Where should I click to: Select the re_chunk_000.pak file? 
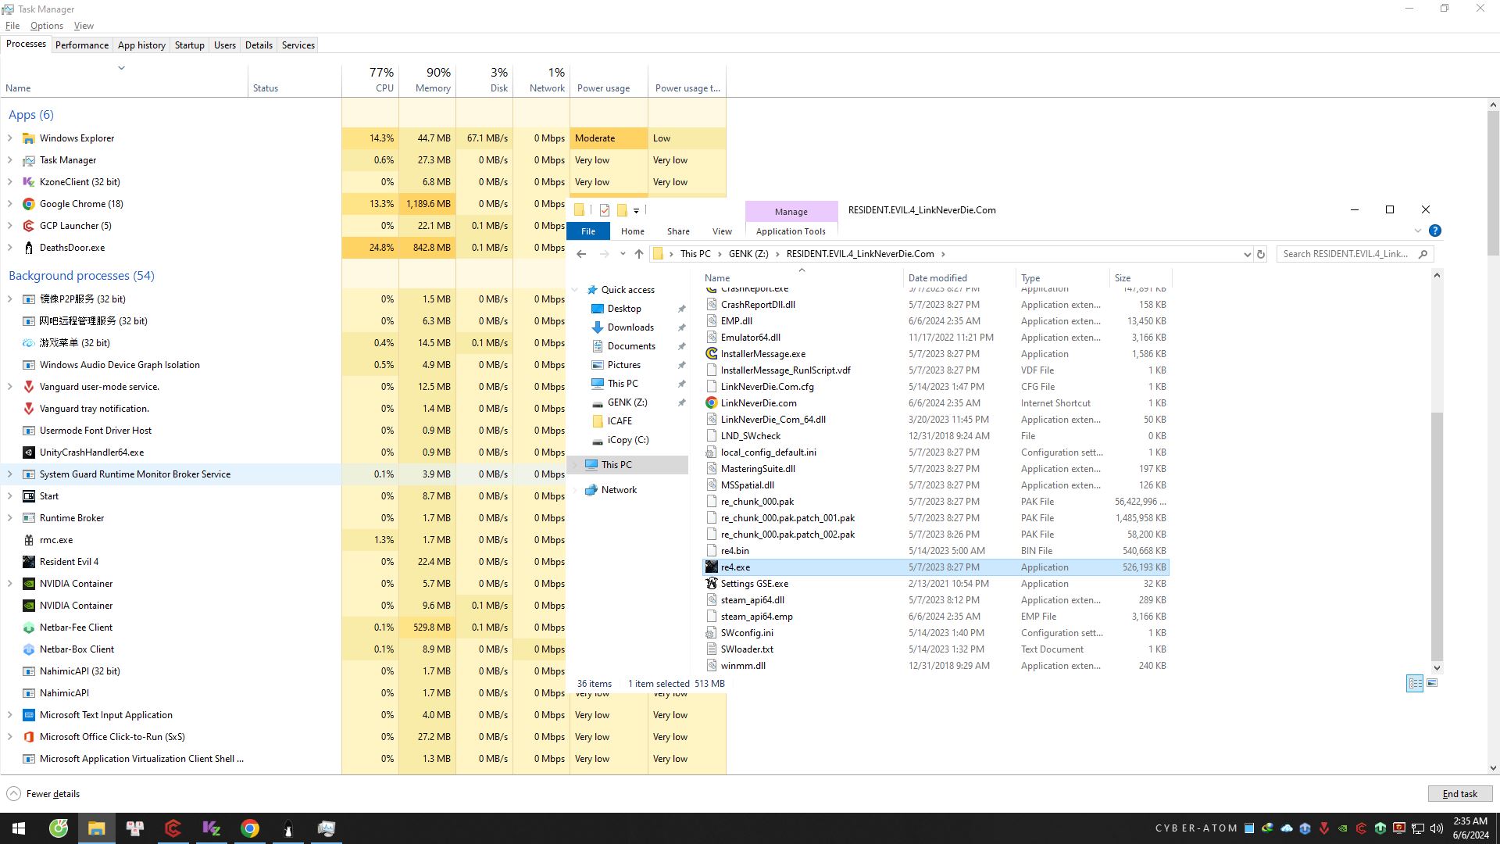(x=759, y=501)
